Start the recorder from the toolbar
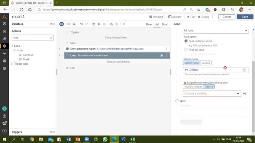 click(x=61, y=24)
